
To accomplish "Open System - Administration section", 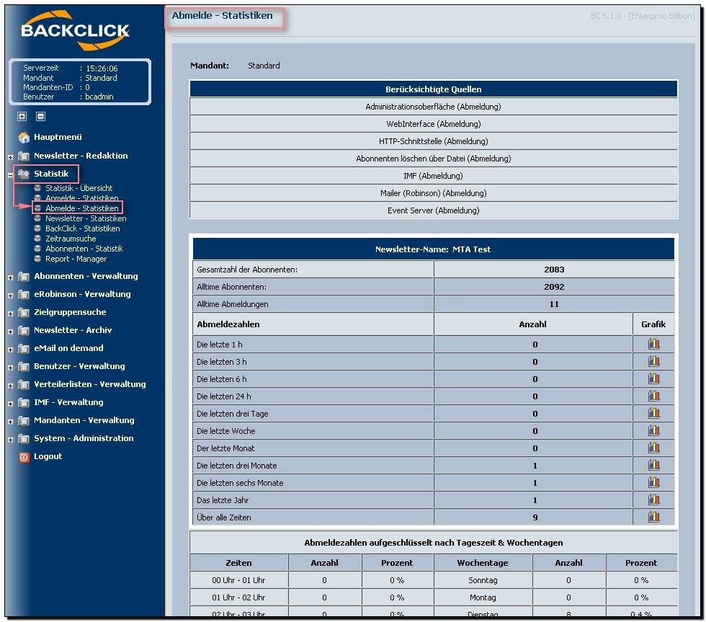I will pos(84,438).
